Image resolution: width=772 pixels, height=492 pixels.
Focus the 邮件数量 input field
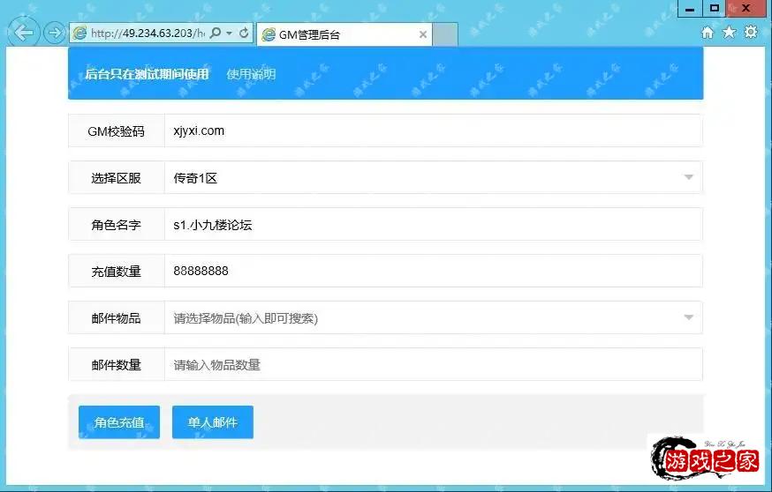(434, 364)
